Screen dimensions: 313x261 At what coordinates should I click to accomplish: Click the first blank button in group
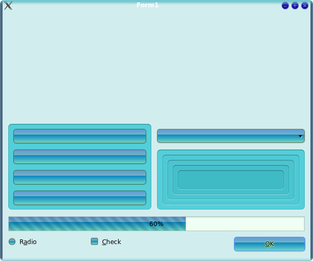[x=80, y=136]
